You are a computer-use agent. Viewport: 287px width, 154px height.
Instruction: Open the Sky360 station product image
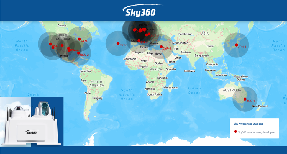point(32,122)
